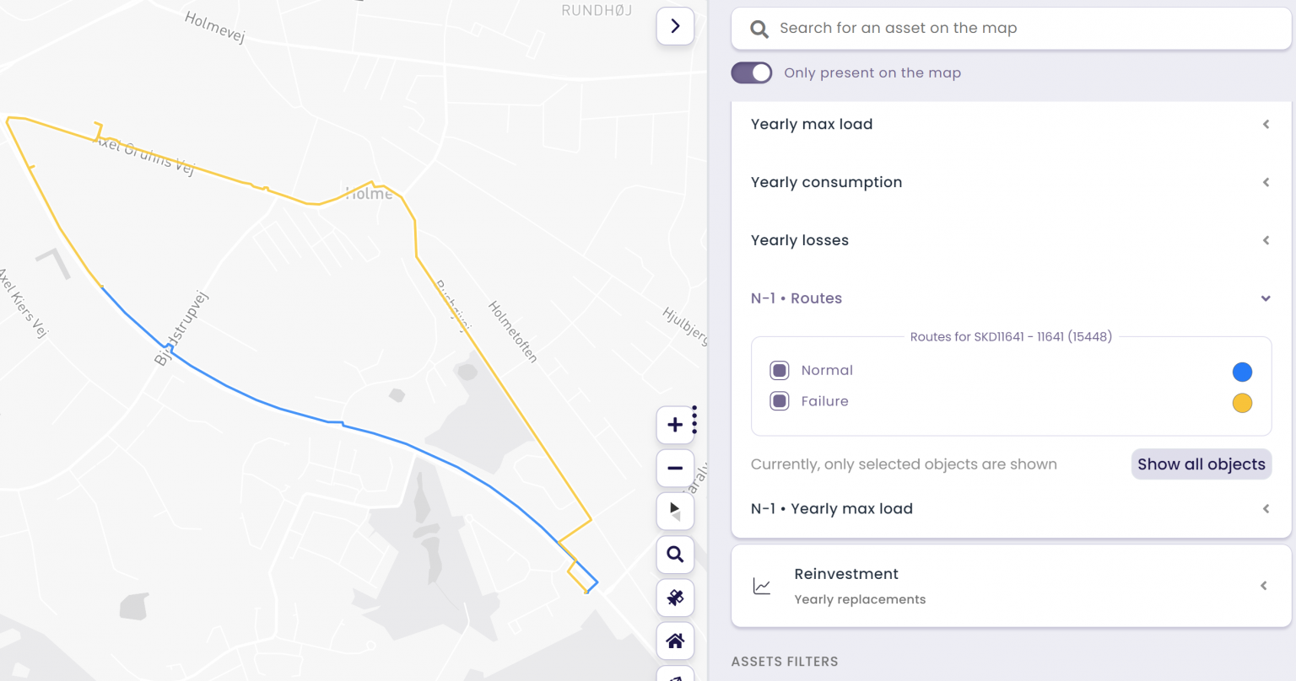Expand the Yearly consumption section
1296x681 pixels.
(1011, 182)
